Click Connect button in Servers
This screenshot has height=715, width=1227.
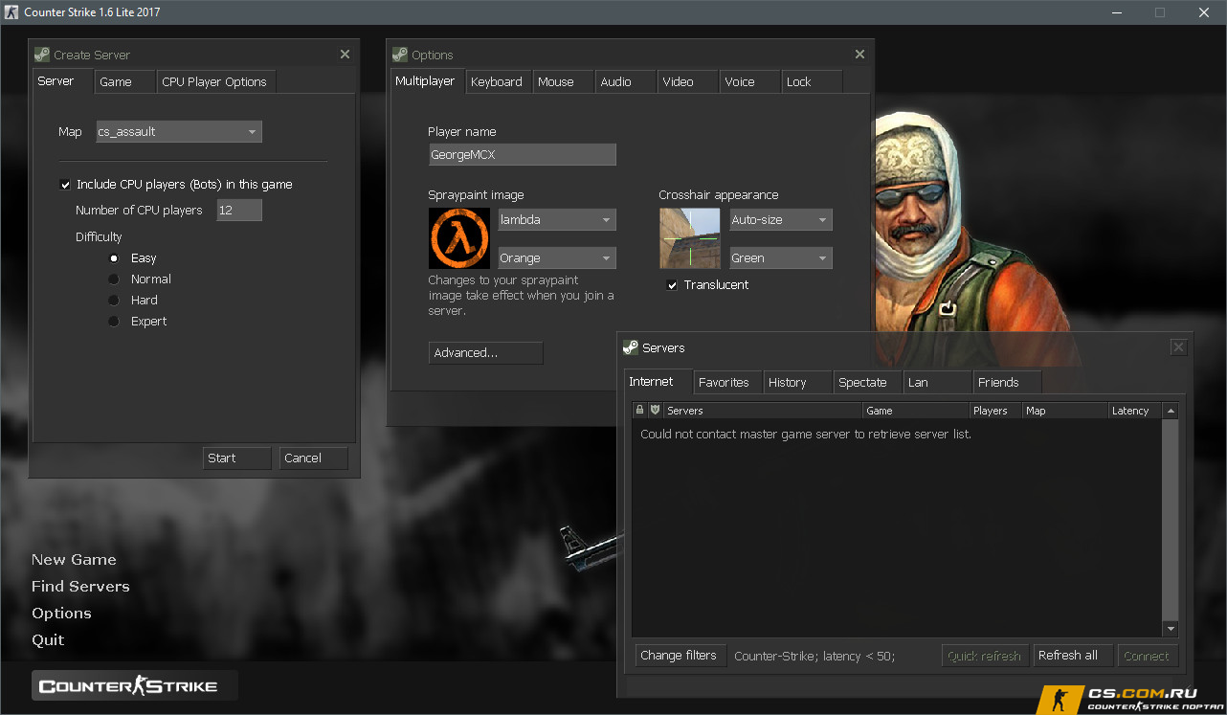point(1147,656)
